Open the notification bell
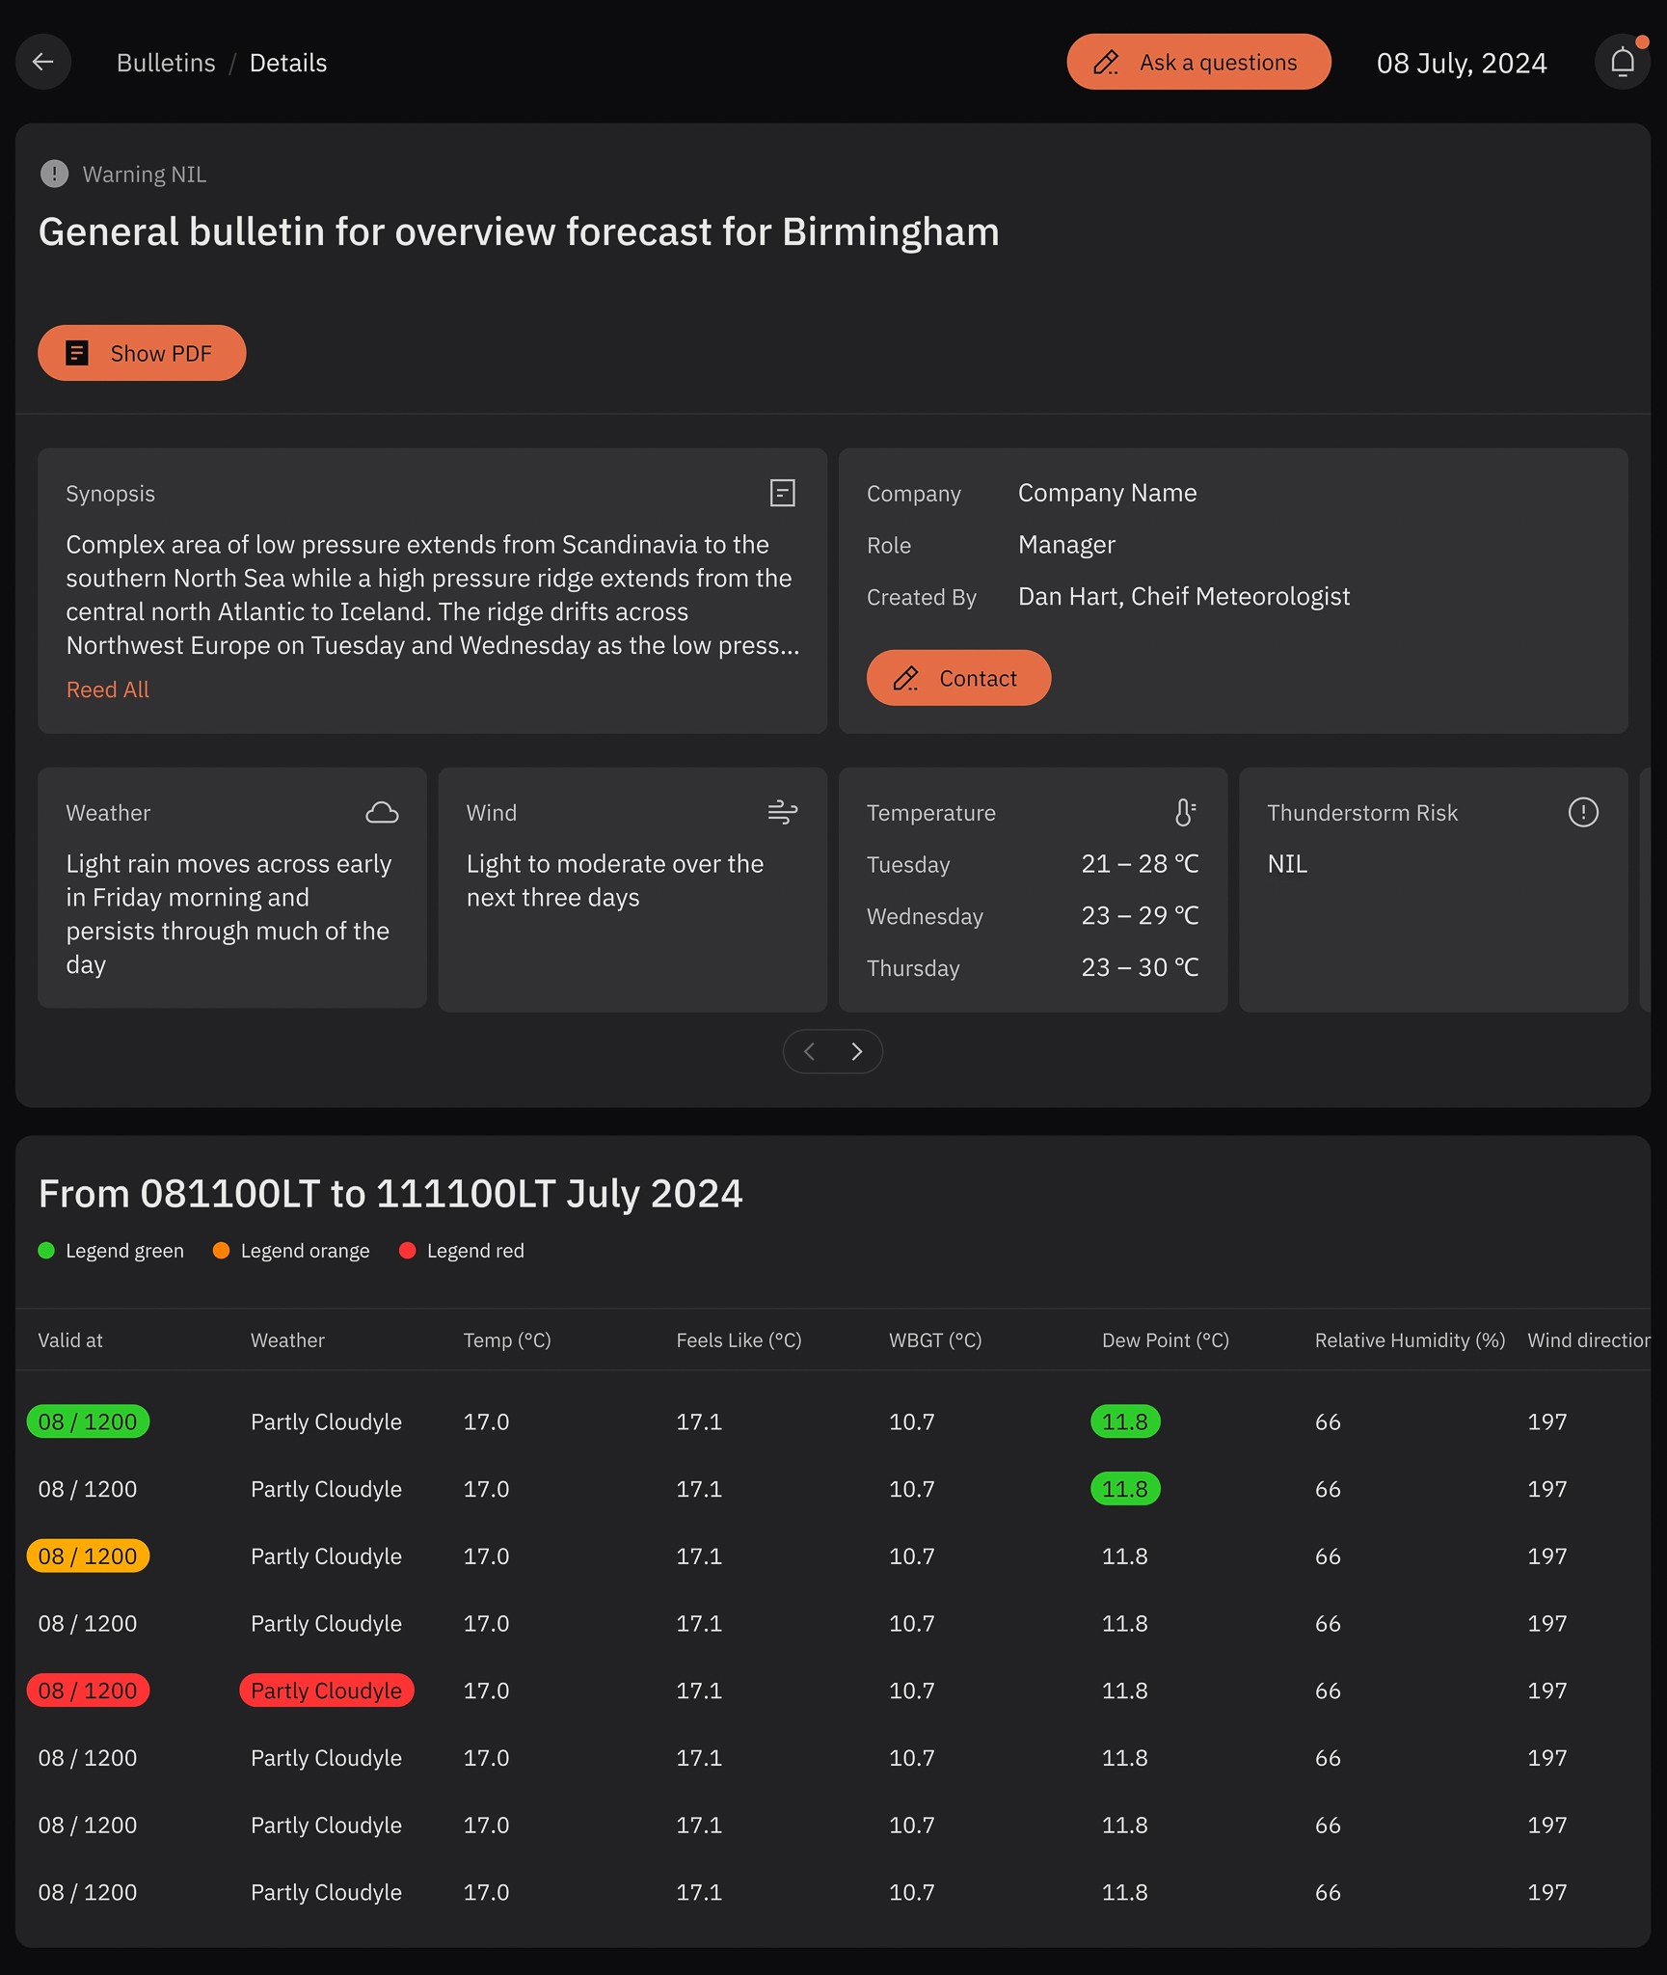The height and width of the screenshot is (1975, 1667). (x=1623, y=63)
